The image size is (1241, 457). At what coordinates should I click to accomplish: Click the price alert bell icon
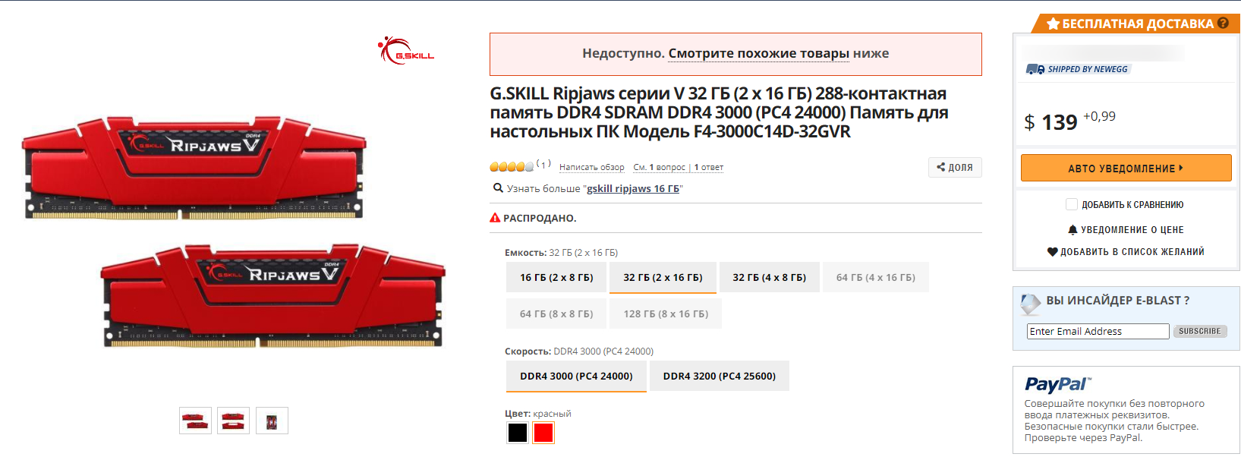(x=1072, y=230)
